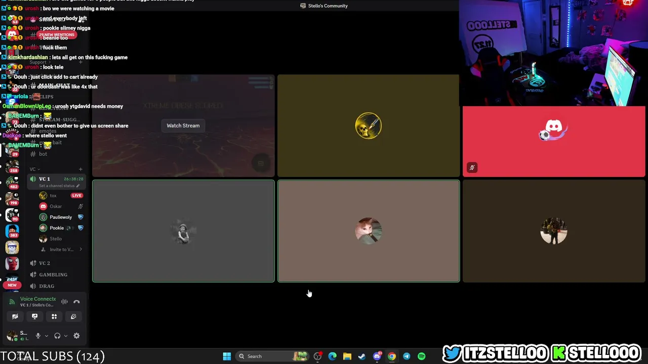Add a channel to VC category
Viewport: 648px width, 364px height.
pos(80,169)
